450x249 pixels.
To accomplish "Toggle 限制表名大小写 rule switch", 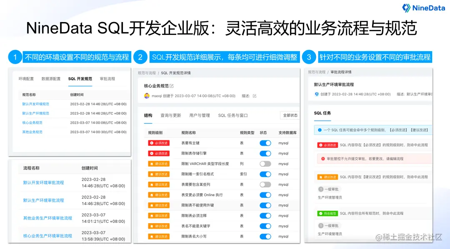I will click(x=265, y=237).
